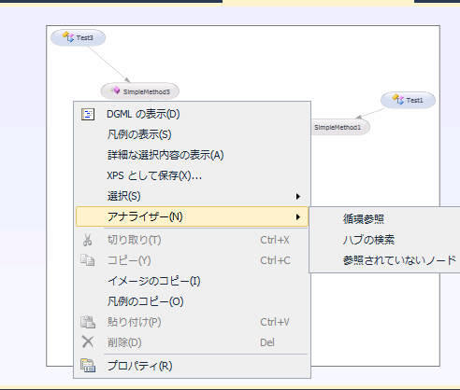The height and width of the screenshot is (390, 460).
Task: Click the paste clipboard icon
Action: point(88,322)
